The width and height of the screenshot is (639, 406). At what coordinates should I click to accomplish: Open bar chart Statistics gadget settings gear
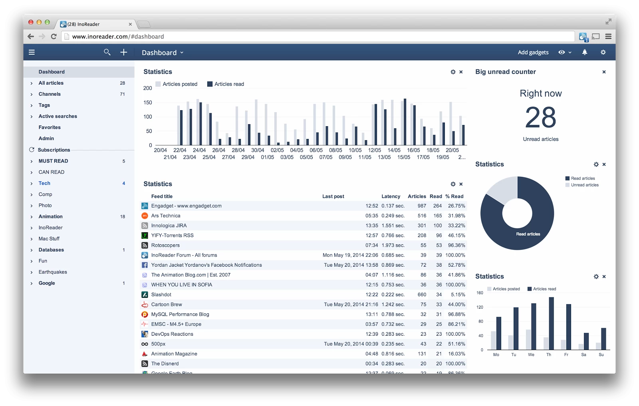coord(453,72)
